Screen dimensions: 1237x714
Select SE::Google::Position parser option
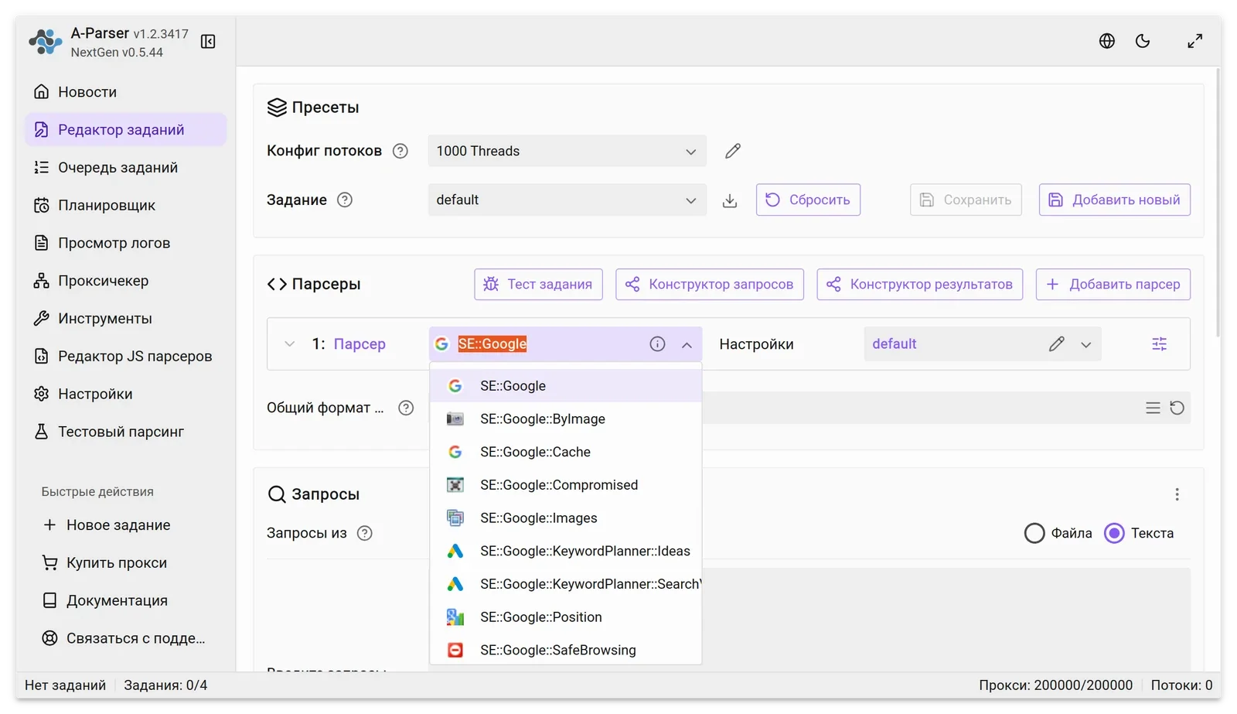pyautogui.click(x=565, y=617)
